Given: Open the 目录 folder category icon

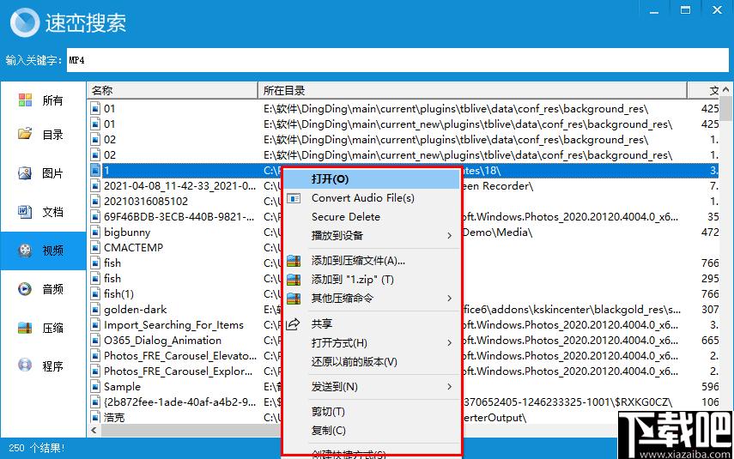Looking at the screenshot, I should [x=26, y=135].
